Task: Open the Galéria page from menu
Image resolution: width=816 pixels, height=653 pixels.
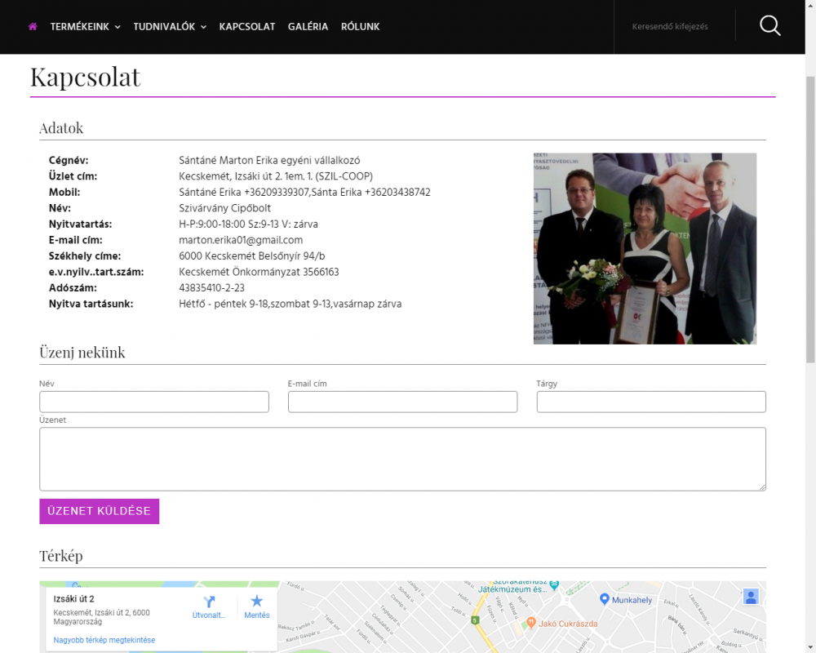Action: tap(308, 27)
